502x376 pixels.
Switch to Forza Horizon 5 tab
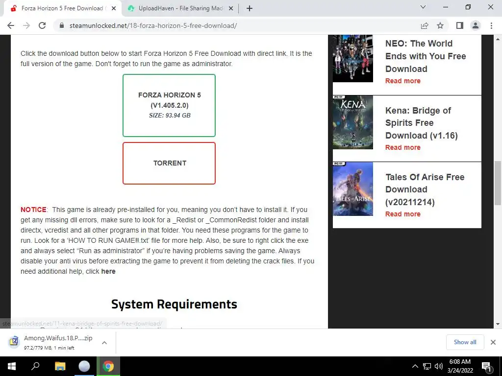click(x=62, y=8)
